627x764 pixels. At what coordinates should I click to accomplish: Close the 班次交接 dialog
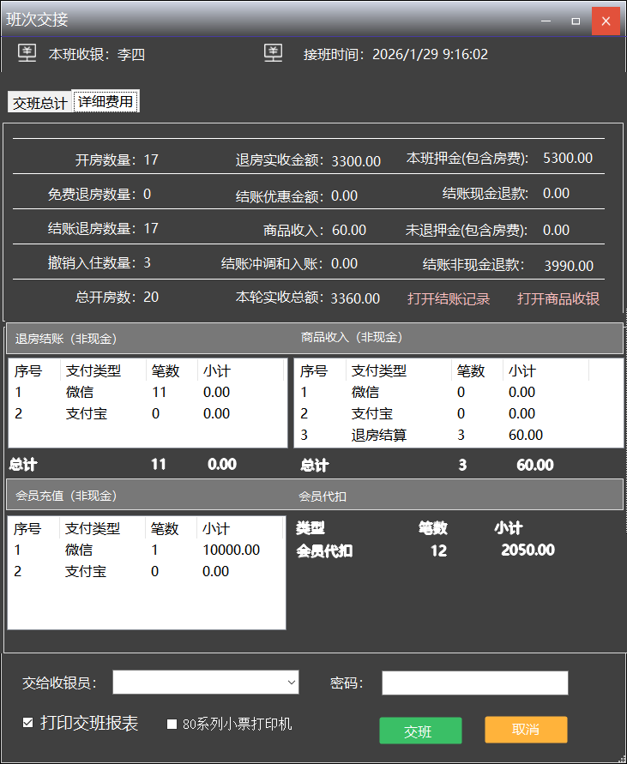[x=606, y=21]
